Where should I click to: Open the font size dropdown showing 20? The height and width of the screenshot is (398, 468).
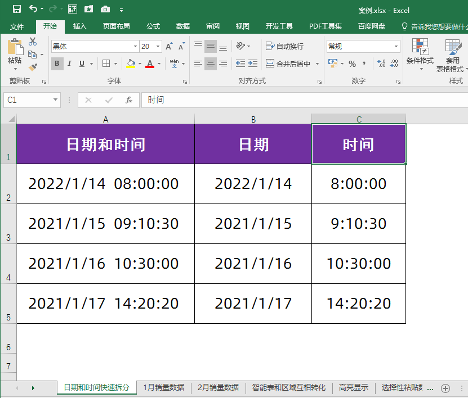[158, 47]
